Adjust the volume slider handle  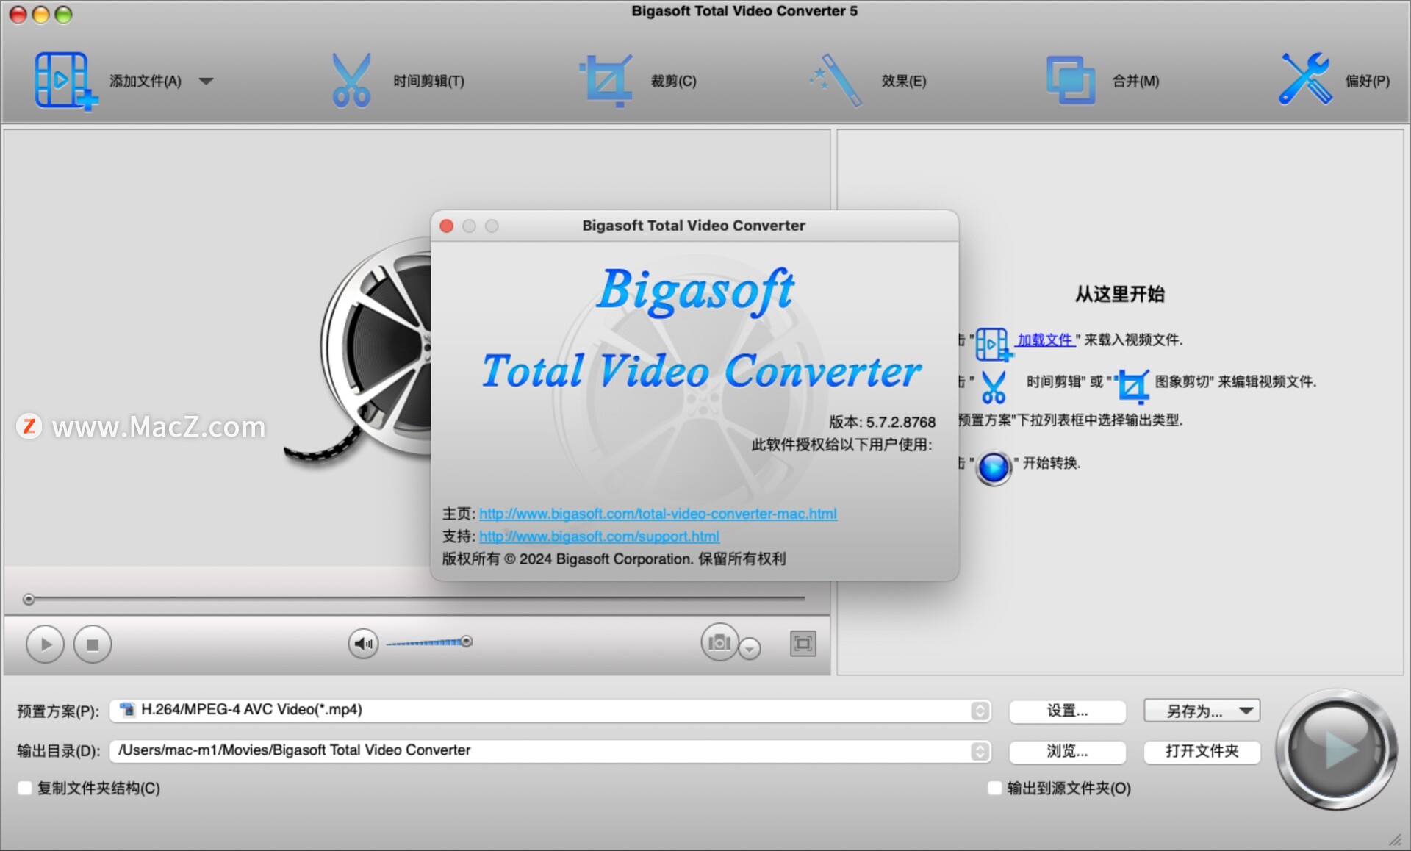point(467,642)
